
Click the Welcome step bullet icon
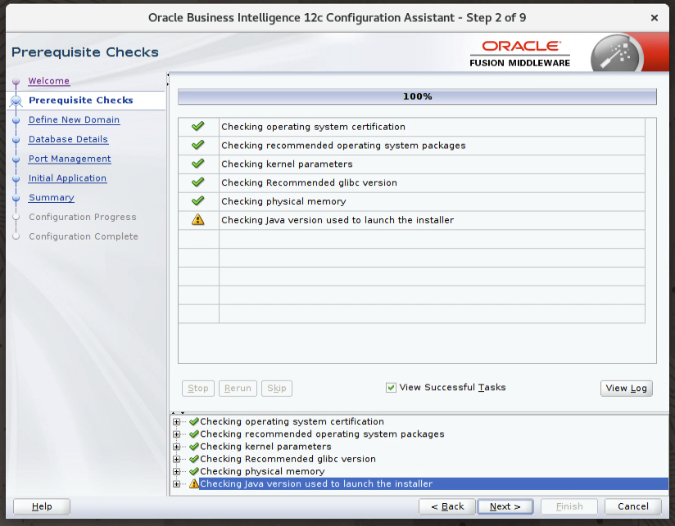tap(16, 81)
